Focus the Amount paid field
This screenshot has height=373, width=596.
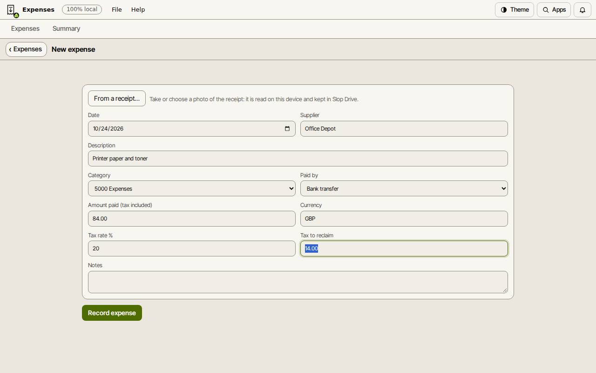(x=192, y=219)
